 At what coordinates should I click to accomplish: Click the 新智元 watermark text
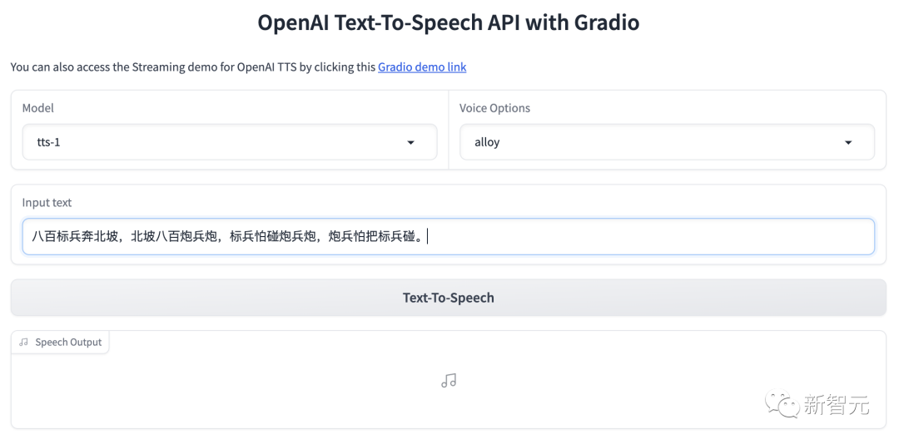point(836,405)
